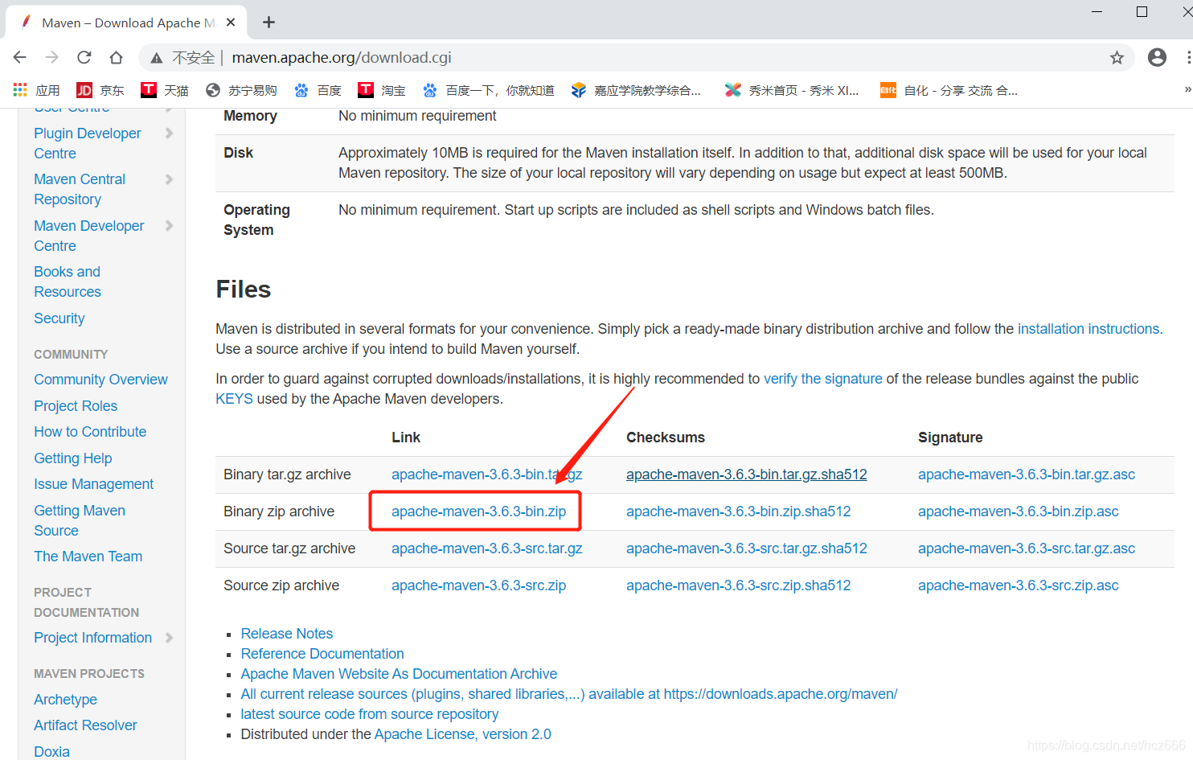Image resolution: width=1193 pixels, height=760 pixels.
Task: Open the Archetype project link
Action: pos(65,700)
